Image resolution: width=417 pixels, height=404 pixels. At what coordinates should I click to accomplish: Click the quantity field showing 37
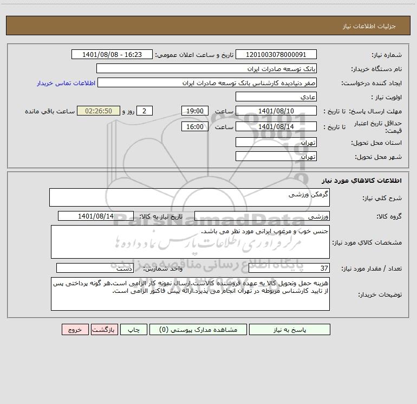[x=289, y=268]
